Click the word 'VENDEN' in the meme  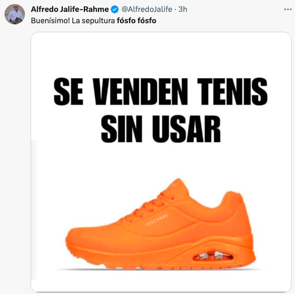coord(140,91)
